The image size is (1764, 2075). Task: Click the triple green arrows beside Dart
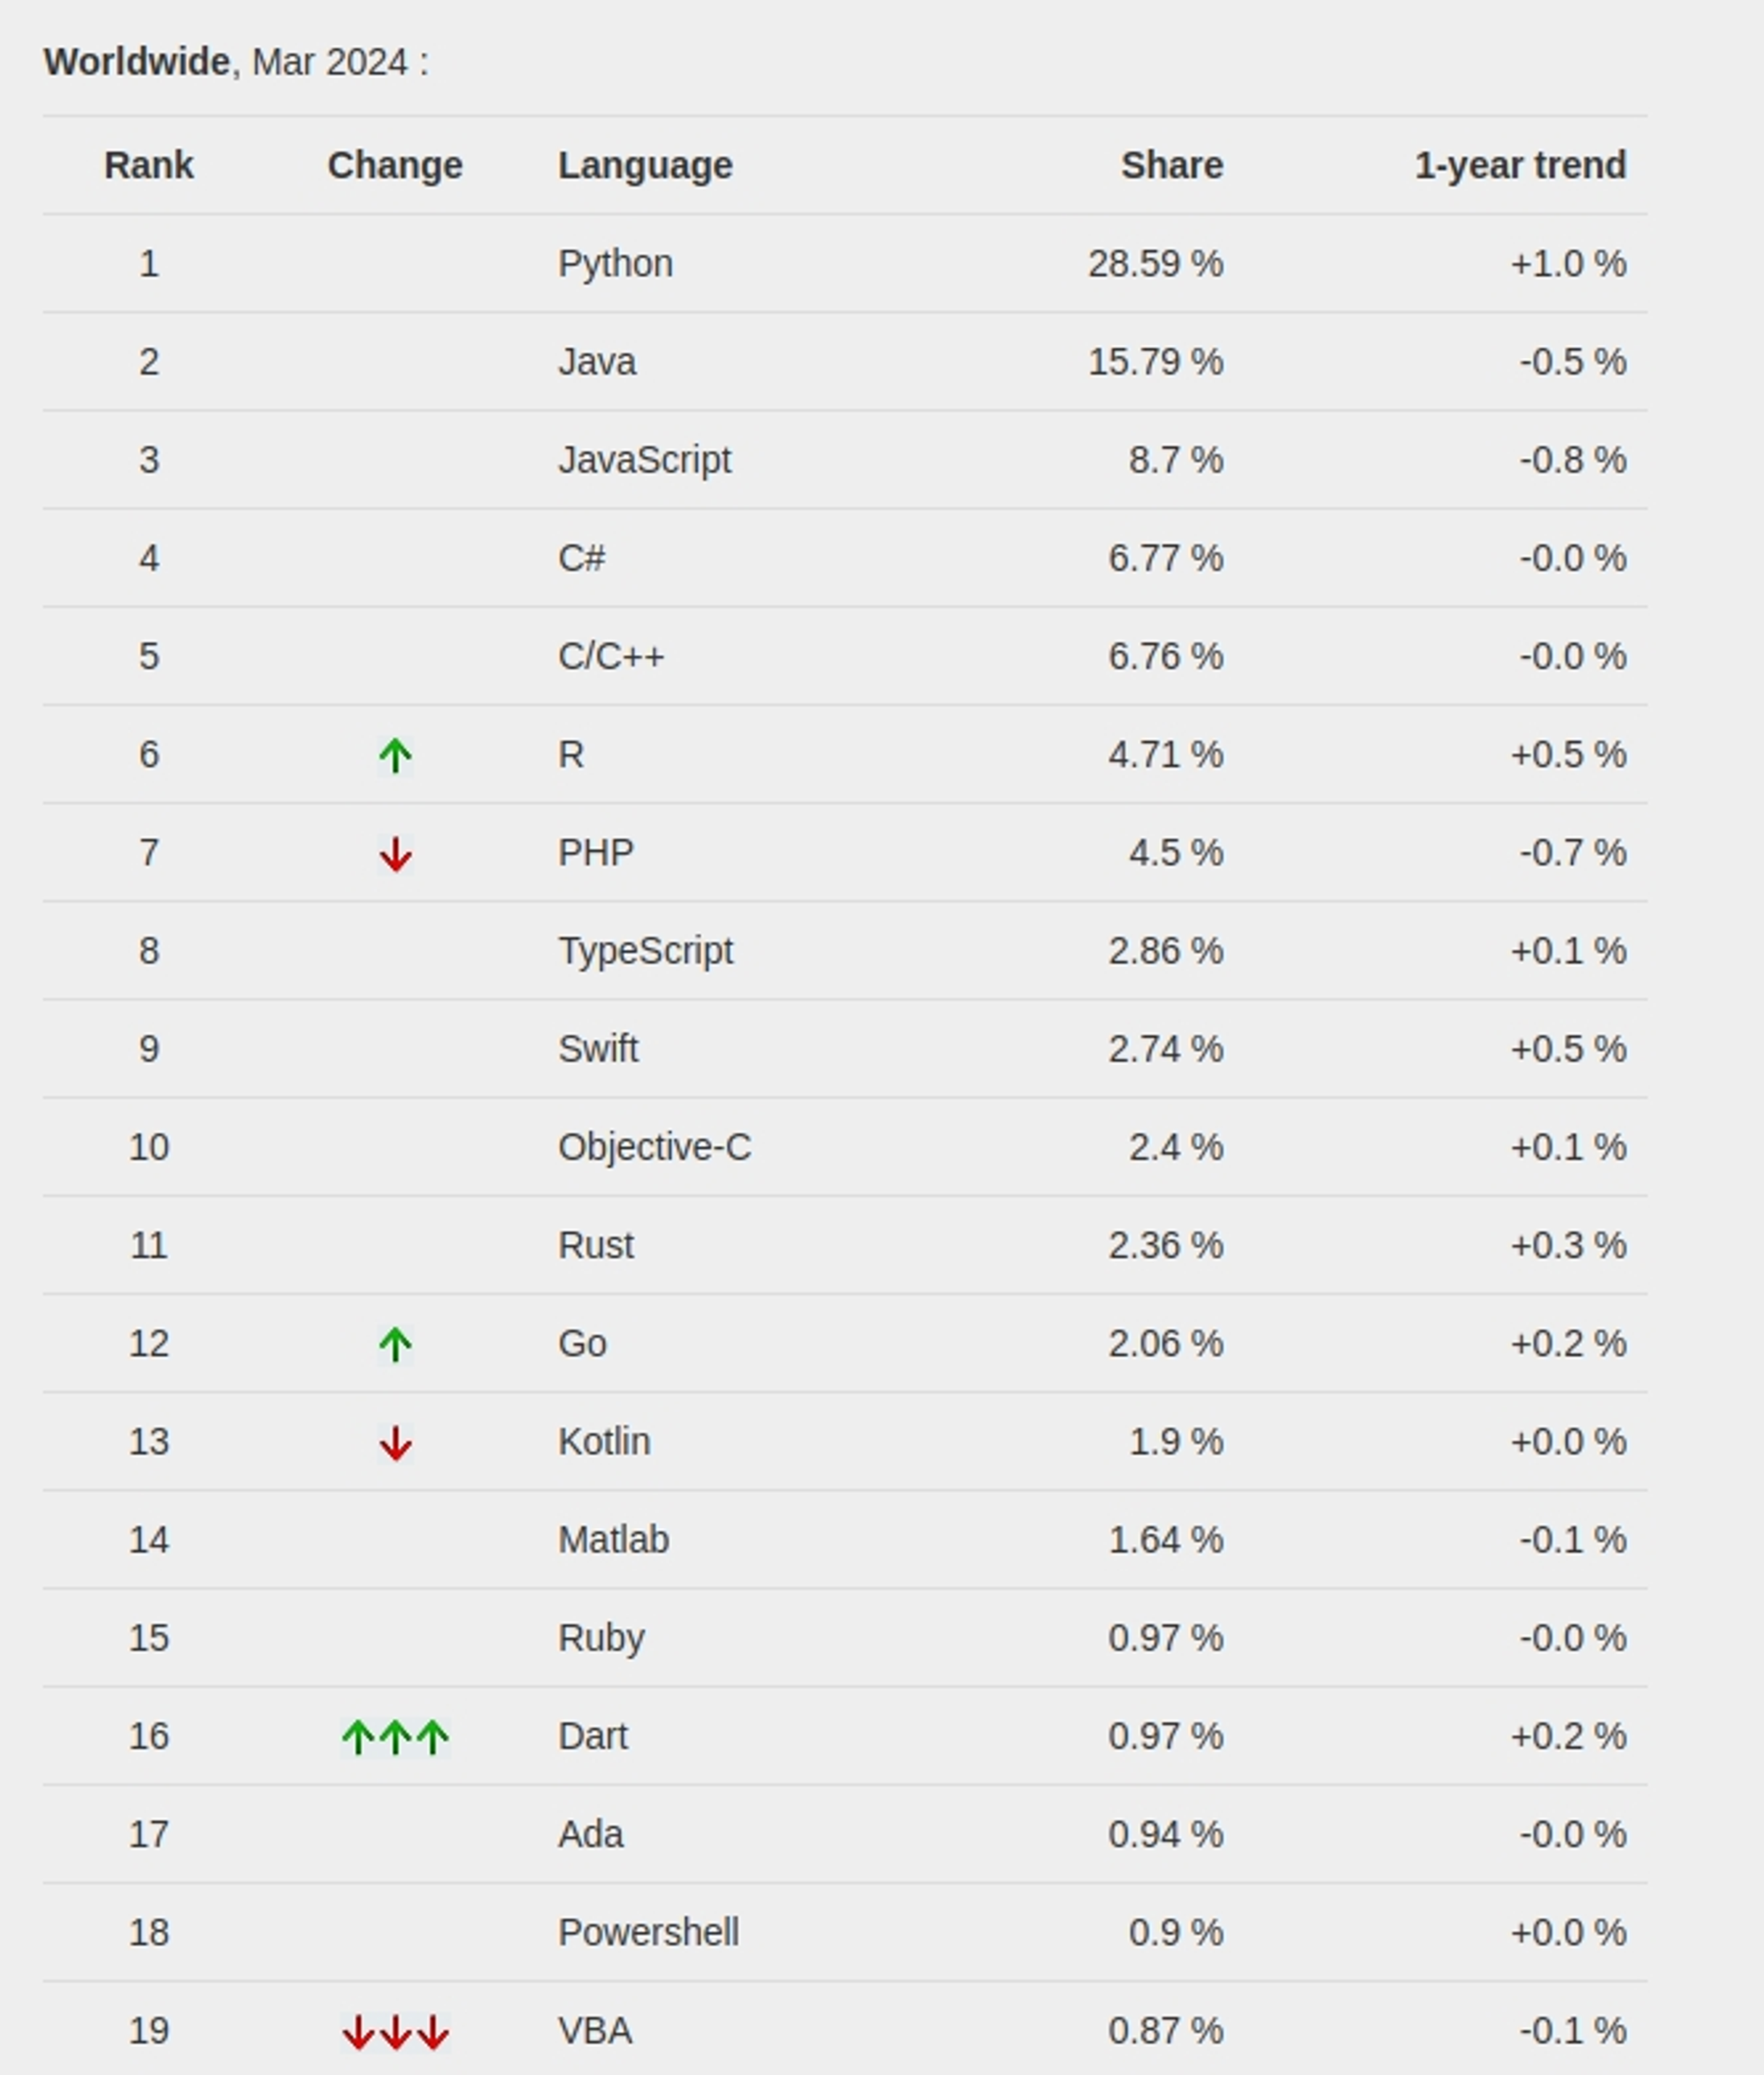[x=395, y=1738]
